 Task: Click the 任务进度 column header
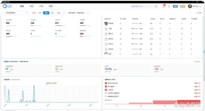(x=135, y=19)
